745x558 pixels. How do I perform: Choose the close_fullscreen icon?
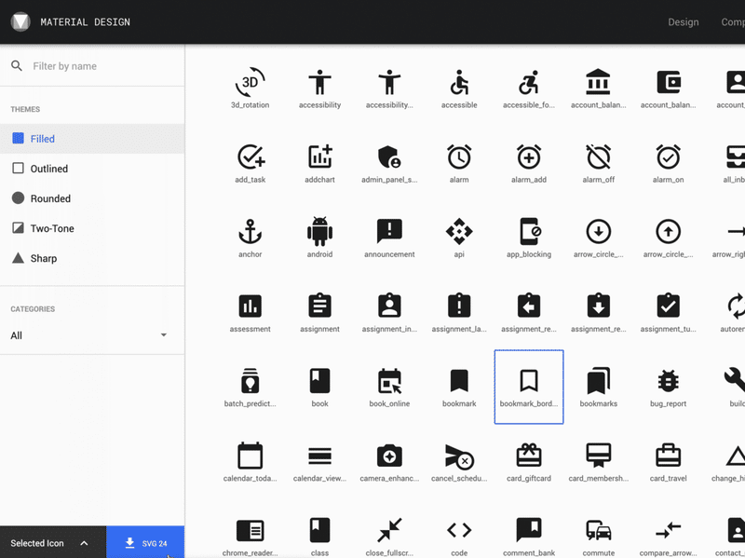389,530
